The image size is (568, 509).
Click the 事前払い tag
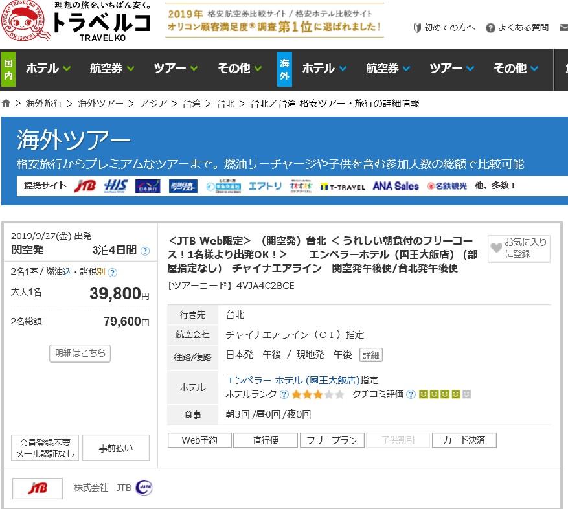coord(116,447)
